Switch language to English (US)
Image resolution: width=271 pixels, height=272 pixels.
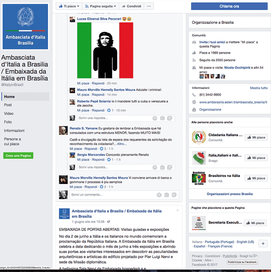(x=245, y=242)
